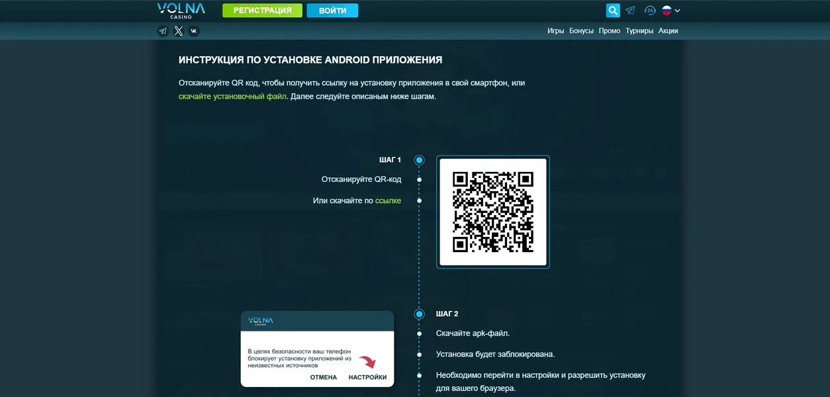Open the search icon in header
This screenshot has height=397, width=830.
click(x=613, y=11)
